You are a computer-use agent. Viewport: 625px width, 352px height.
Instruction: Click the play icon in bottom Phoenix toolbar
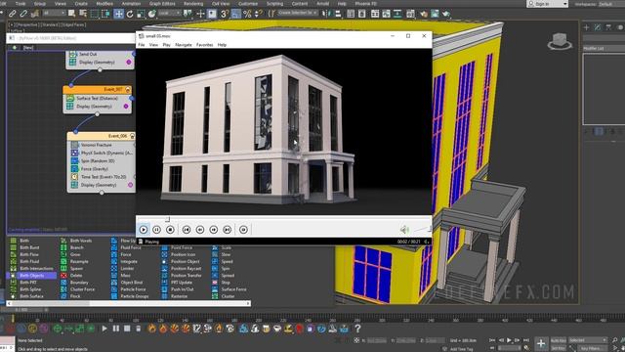coord(104,329)
